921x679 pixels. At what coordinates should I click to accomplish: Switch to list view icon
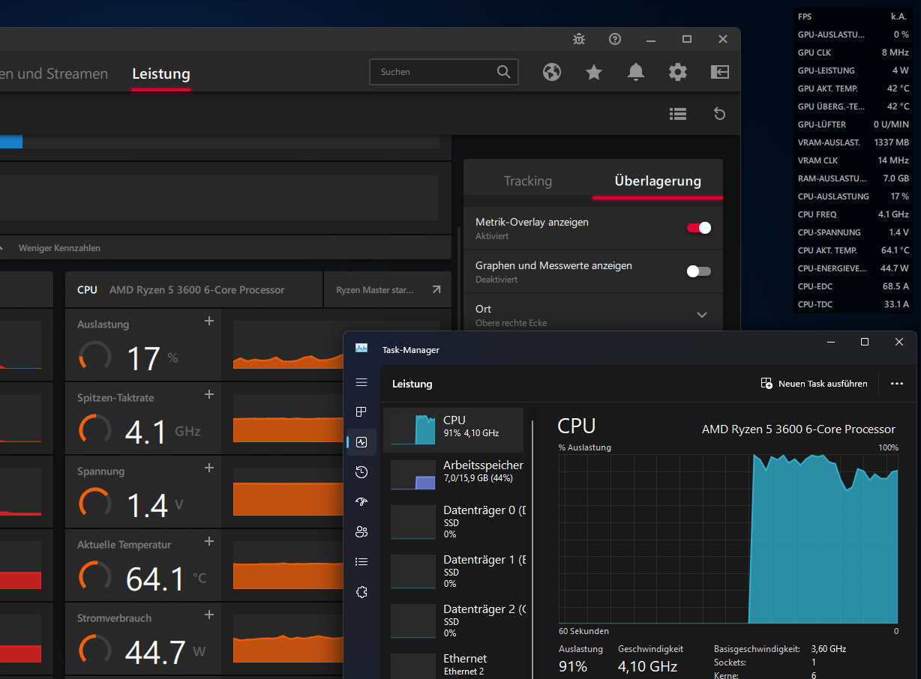coord(678,114)
